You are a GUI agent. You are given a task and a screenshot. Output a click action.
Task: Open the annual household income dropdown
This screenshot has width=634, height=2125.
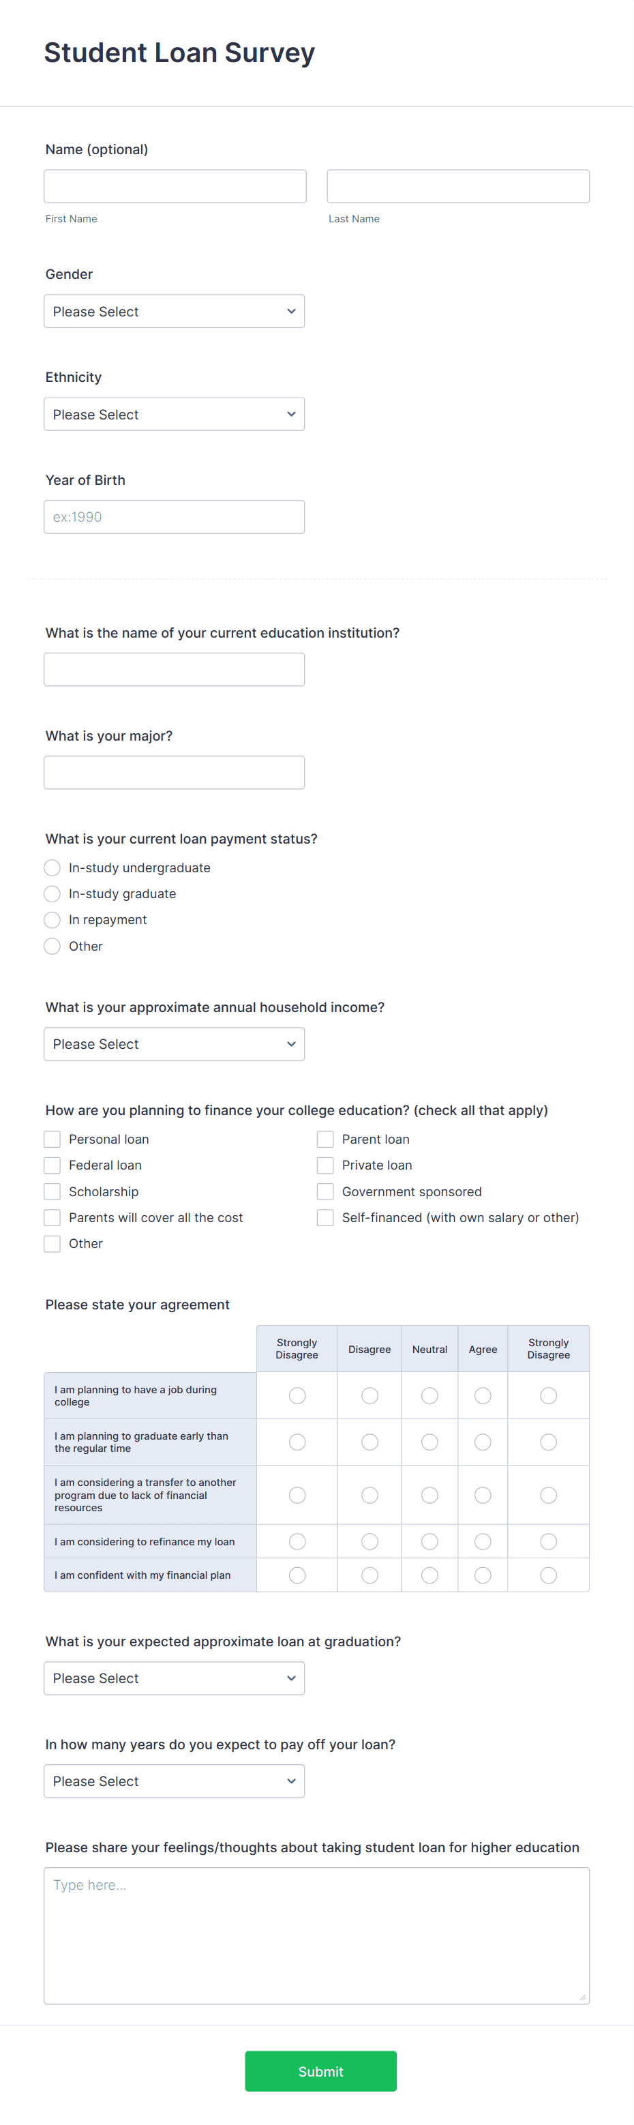click(174, 1043)
